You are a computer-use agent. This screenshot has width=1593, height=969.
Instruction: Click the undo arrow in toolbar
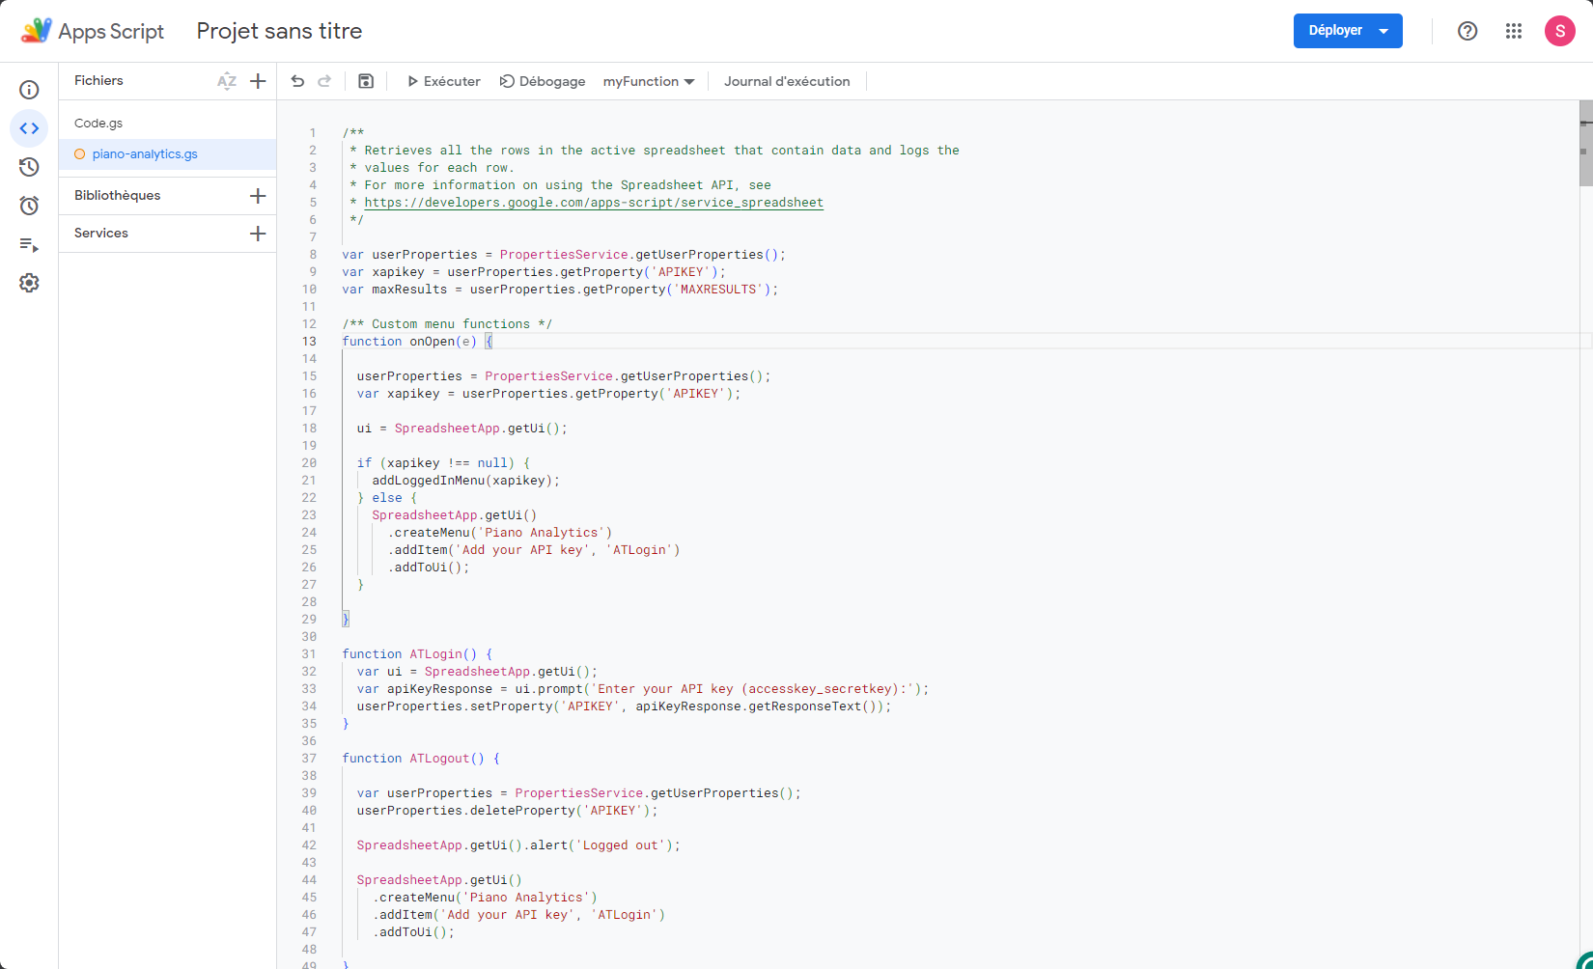pos(297,81)
